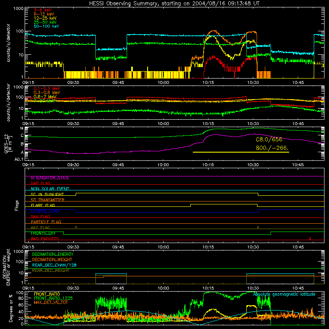Select the "0.1-0.3 MeV" legend label

tap(47, 88)
